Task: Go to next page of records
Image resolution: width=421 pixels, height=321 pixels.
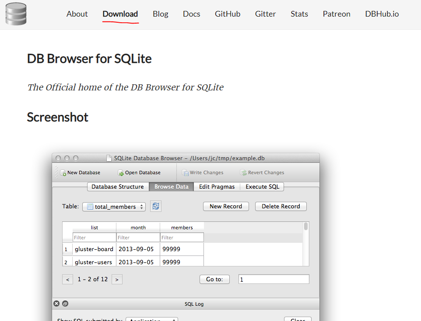Action: (x=117, y=280)
